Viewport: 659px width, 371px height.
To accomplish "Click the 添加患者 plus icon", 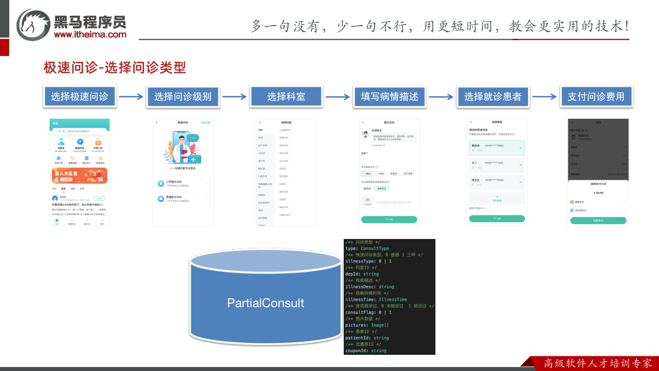I will pos(497,196).
